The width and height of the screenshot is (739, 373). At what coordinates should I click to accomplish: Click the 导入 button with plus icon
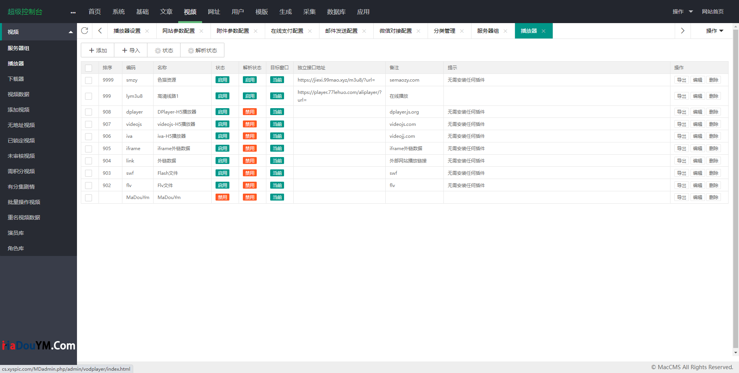point(131,50)
